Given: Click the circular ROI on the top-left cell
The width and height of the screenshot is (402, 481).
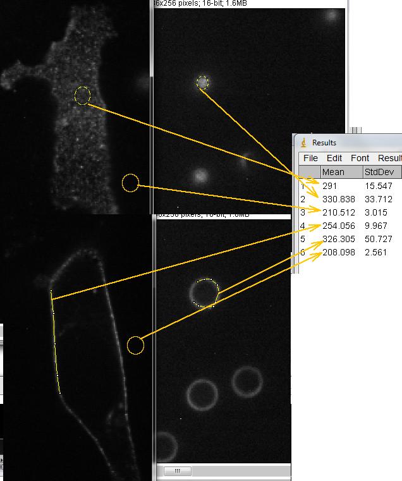Looking at the screenshot, I should pos(82,95).
